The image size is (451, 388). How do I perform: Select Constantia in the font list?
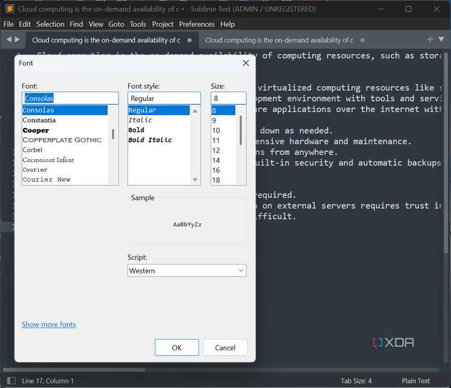tap(65, 120)
